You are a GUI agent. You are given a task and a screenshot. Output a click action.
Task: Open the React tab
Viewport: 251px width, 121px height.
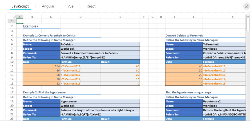[x=91, y=6]
